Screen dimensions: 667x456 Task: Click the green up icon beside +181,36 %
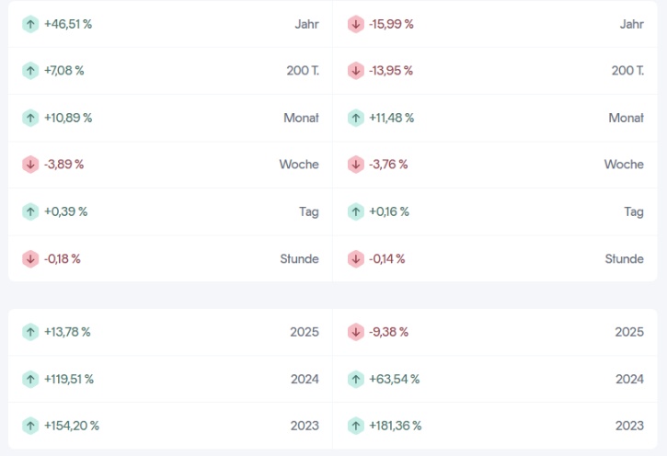click(x=356, y=426)
